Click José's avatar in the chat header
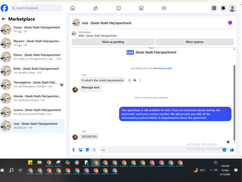242x182 pixels. click(x=76, y=23)
